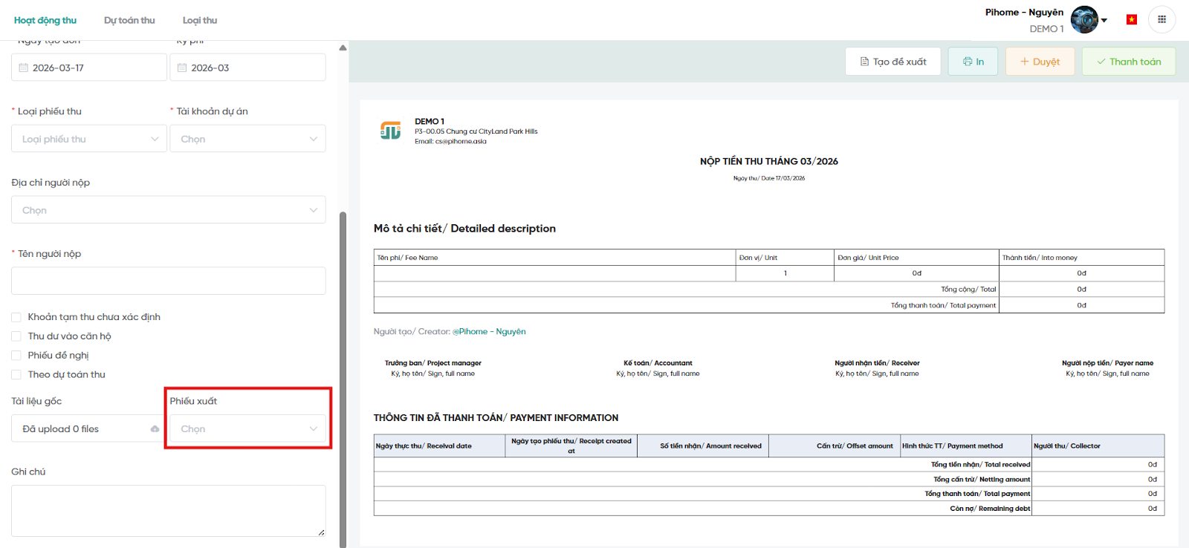Click the apps grid icon
This screenshot has width=1189, height=548.
pos(1162,20)
